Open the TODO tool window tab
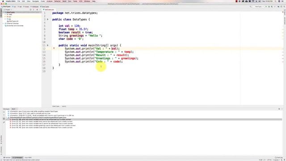286x161 pixels. pyautogui.click(x=29, y=157)
